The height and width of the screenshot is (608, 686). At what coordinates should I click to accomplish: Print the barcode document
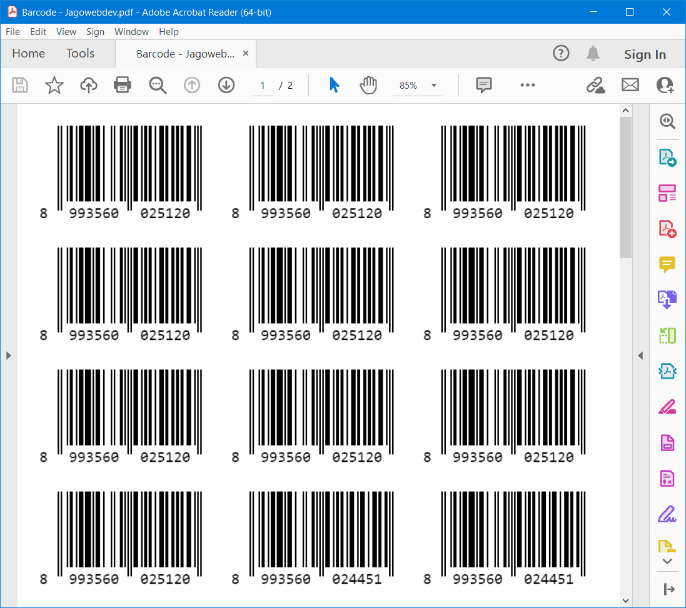coord(123,85)
